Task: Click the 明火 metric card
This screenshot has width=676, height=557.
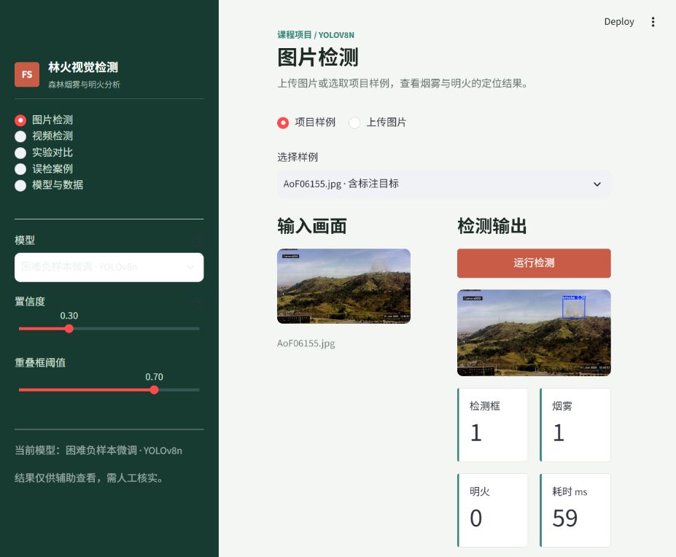Action: point(493,510)
